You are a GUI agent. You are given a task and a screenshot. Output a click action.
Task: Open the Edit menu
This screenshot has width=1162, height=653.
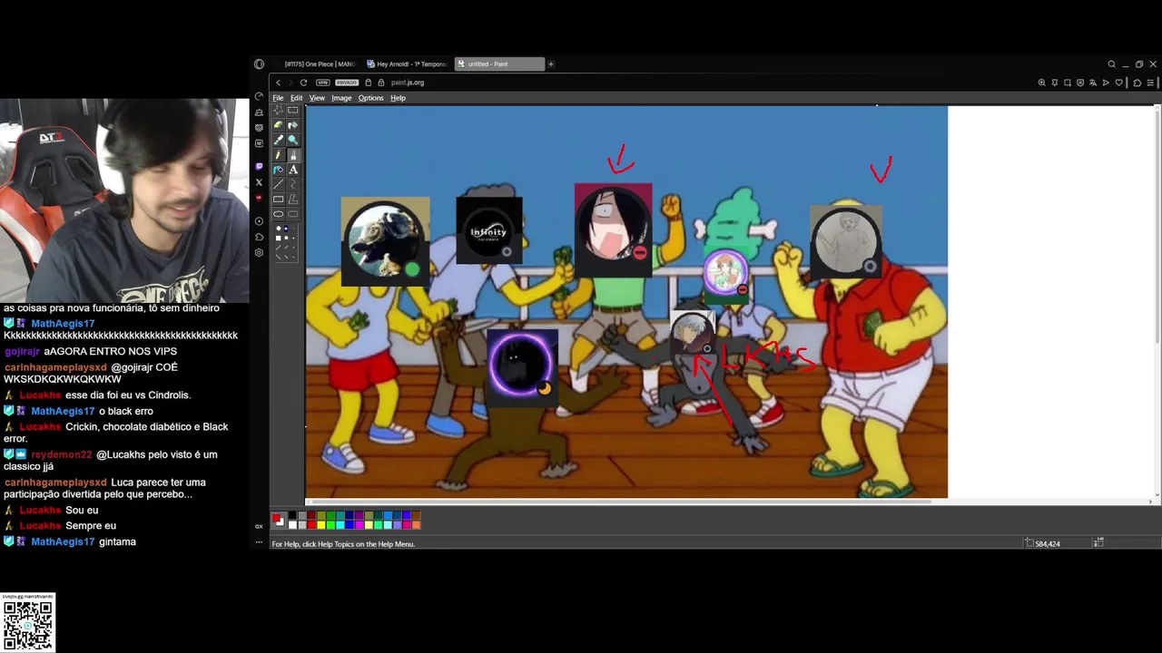pyautogui.click(x=297, y=98)
